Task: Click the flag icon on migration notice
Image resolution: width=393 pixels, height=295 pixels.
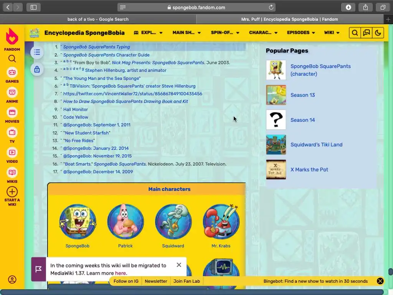Action: coord(39,269)
